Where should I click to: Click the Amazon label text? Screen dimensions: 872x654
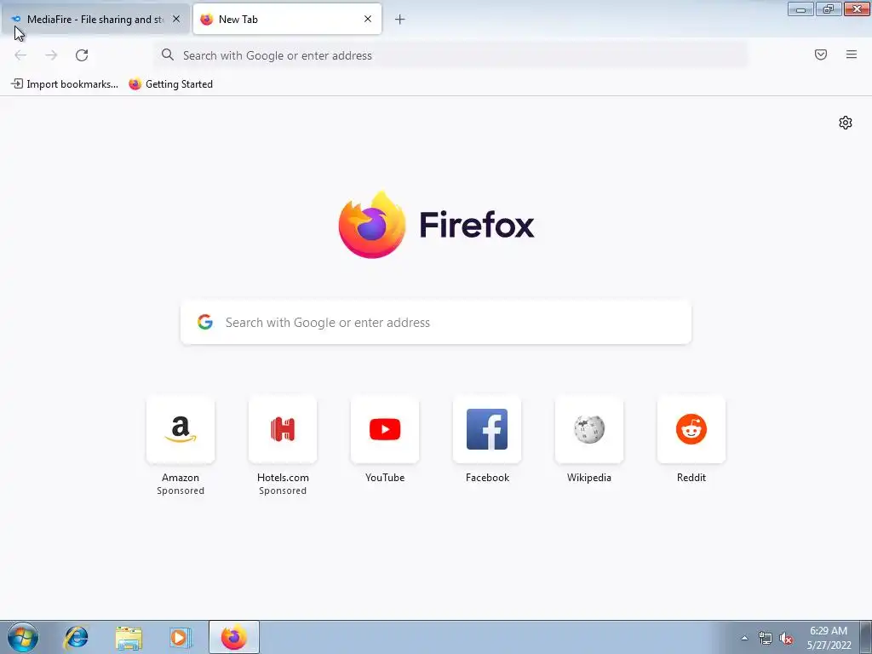[181, 478]
